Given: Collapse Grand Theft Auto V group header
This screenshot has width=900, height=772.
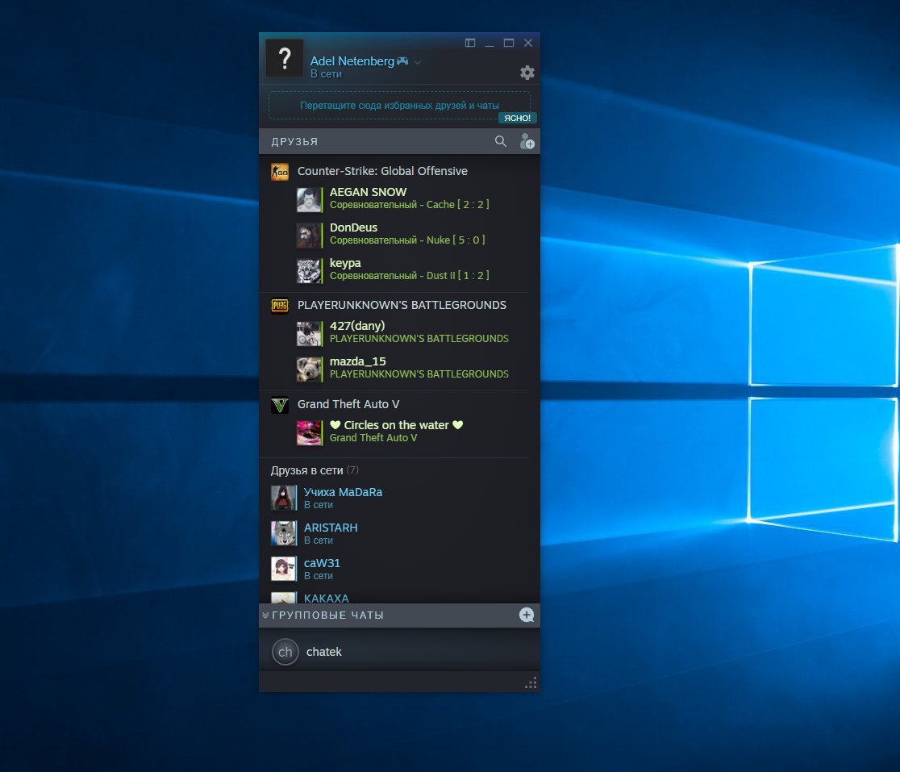Looking at the screenshot, I should coord(348,405).
